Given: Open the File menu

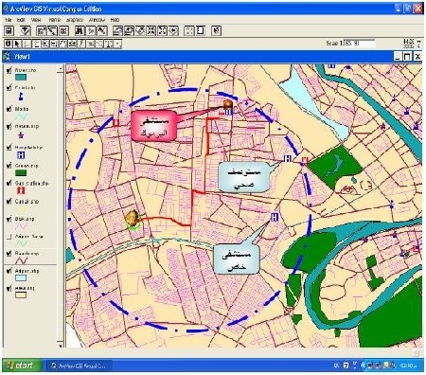Looking at the screenshot, I should click(9, 20).
